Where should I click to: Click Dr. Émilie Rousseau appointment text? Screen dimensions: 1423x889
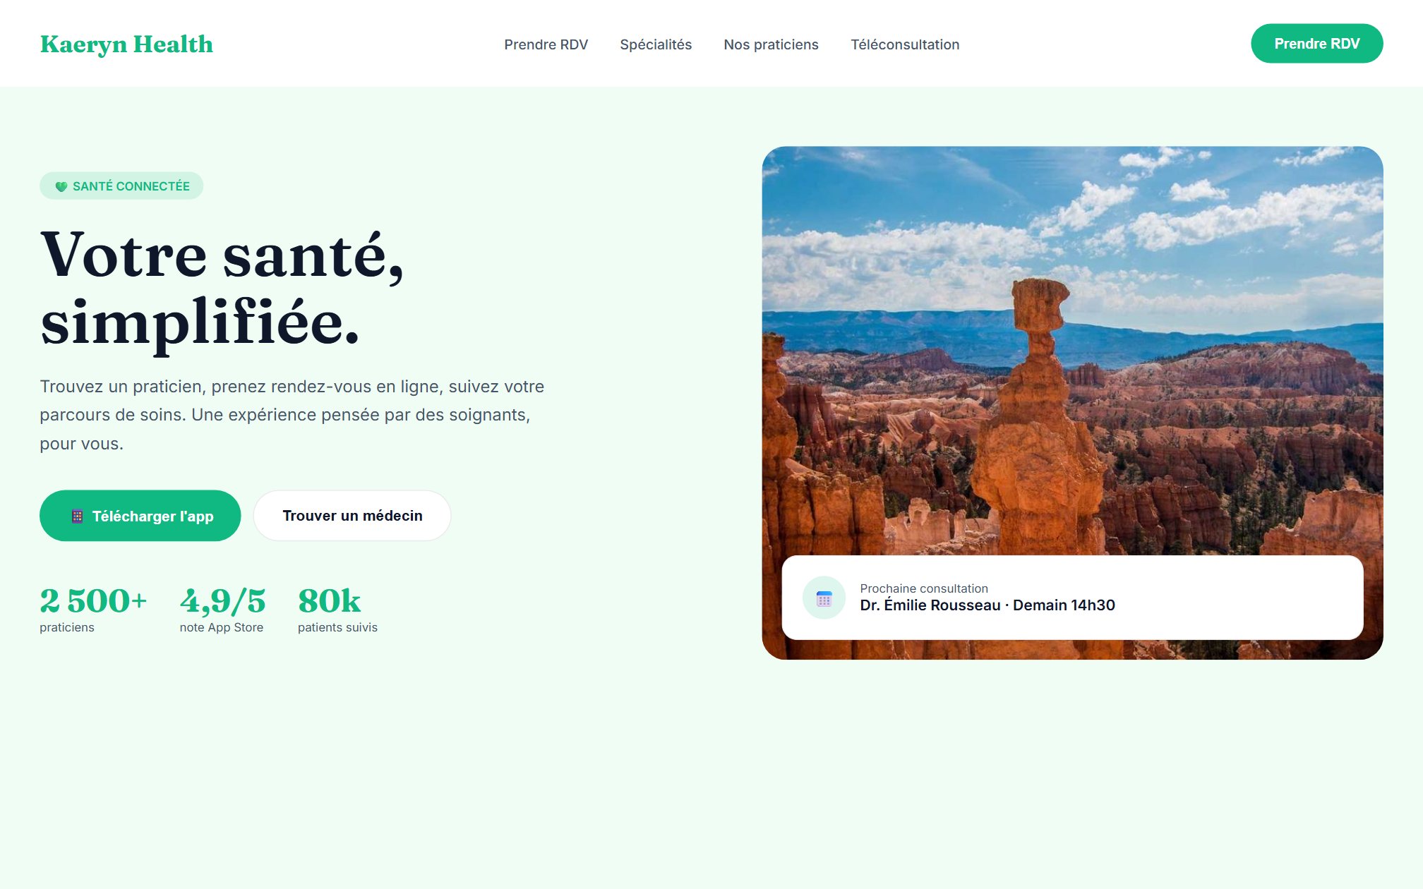pyautogui.click(x=987, y=605)
